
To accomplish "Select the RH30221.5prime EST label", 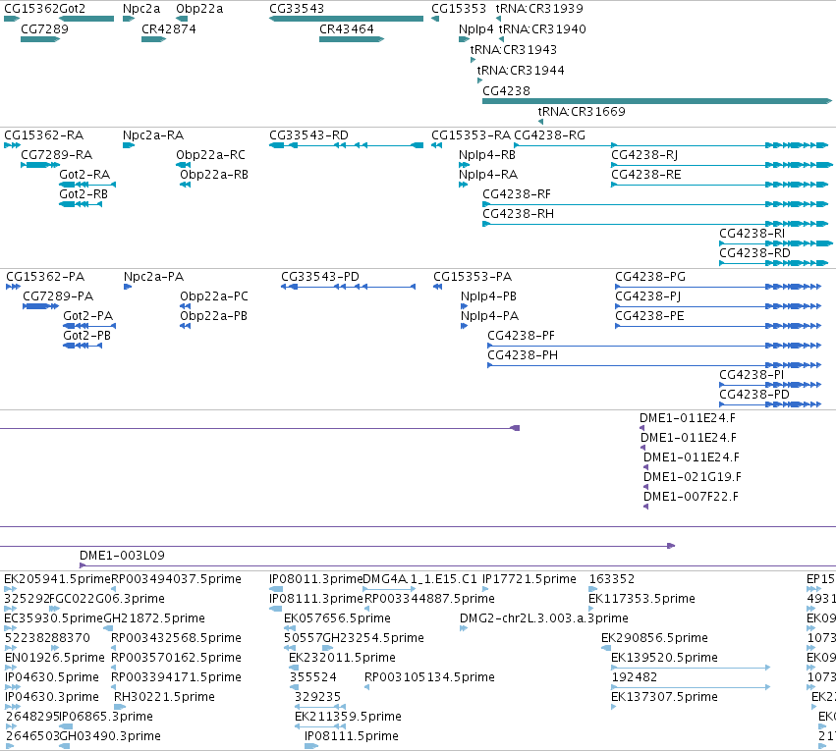I will point(164,698).
